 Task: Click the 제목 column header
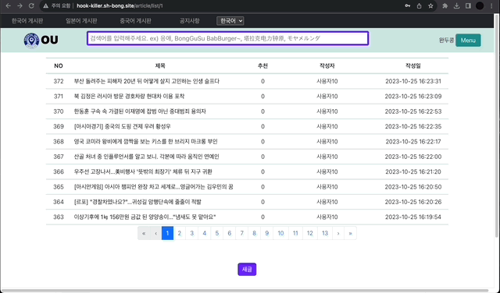point(160,66)
